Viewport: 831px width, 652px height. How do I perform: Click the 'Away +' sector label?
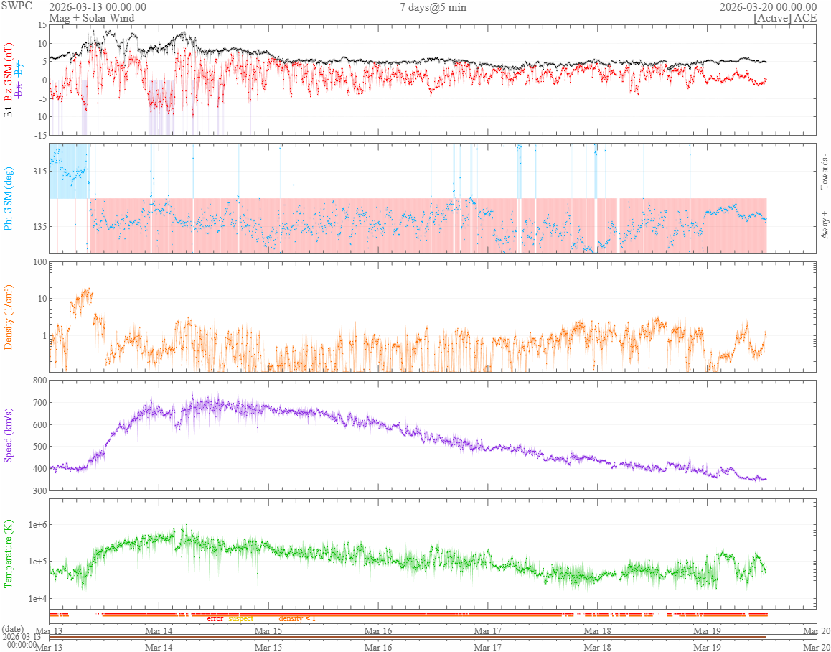pyautogui.click(x=824, y=225)
